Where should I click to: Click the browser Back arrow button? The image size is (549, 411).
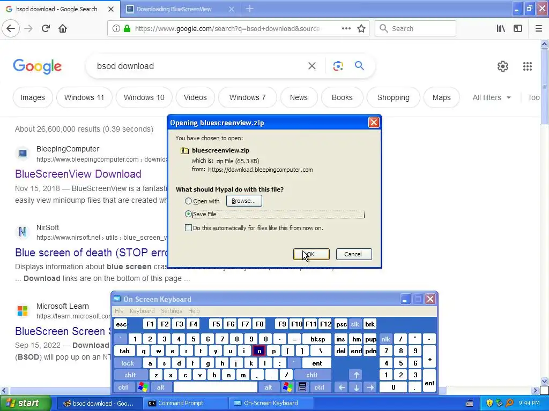(11, 28)
